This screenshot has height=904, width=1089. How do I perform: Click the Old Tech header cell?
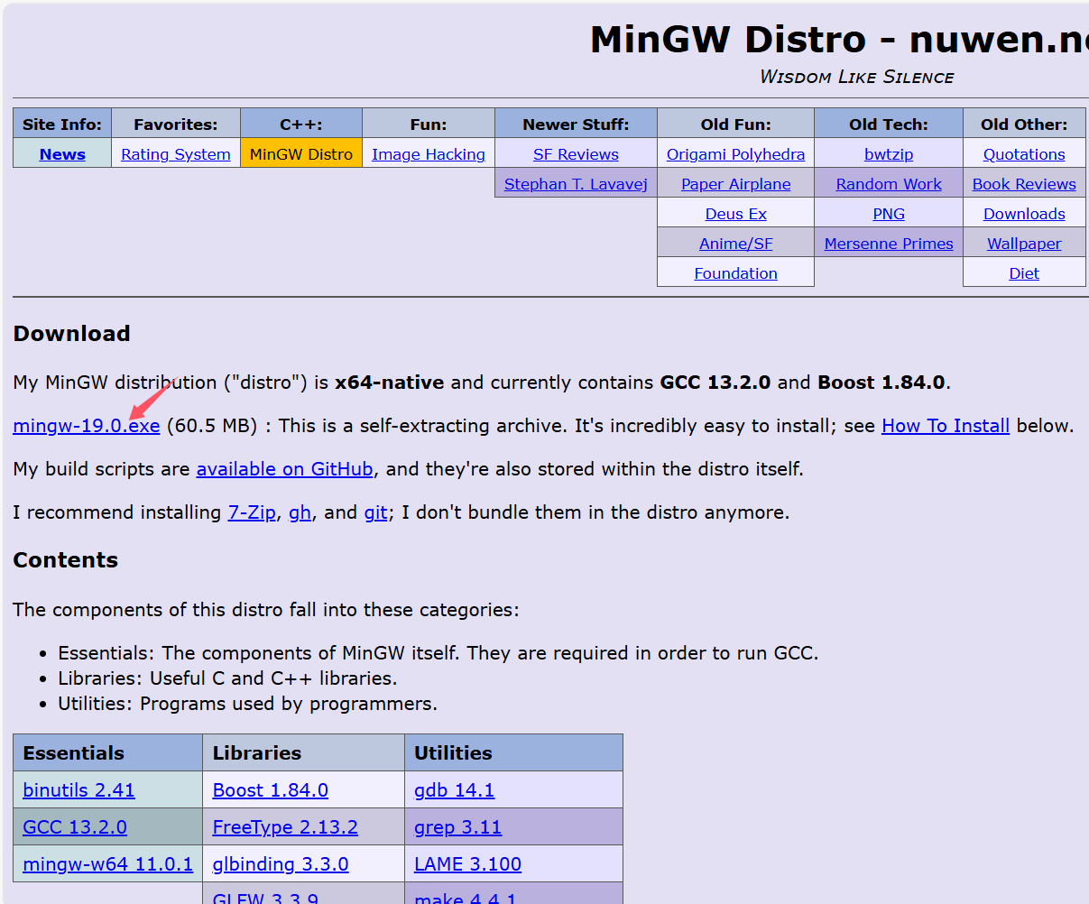(x=889, y=124)
